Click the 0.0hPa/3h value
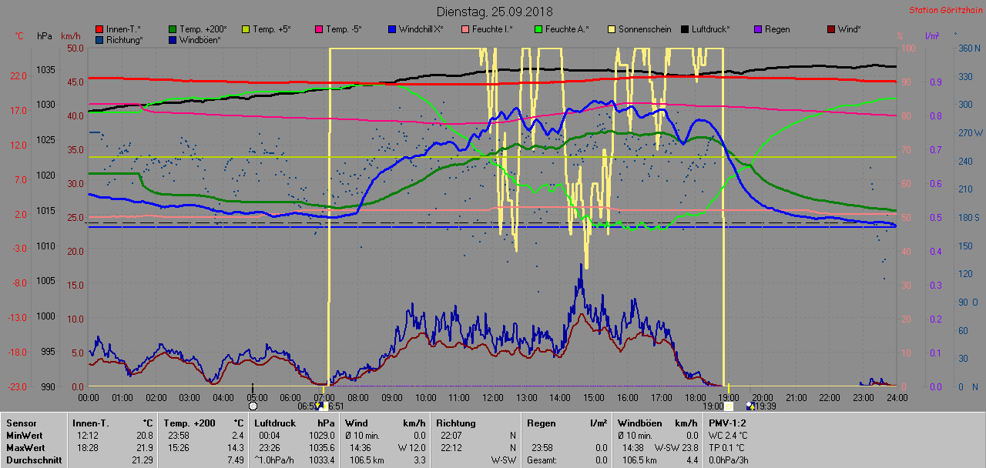The height and width of the screenshot is (468, 986). pyautogui.click(x=729, y=460)
